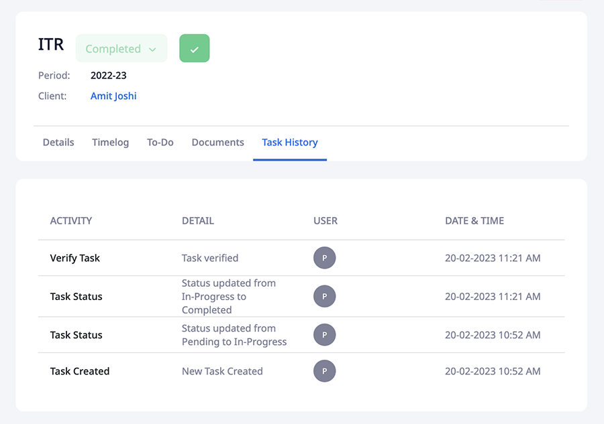The image size is (604, 424).
Task: Click user avatar in Verify Task row
Action: [x=324, y=258]
